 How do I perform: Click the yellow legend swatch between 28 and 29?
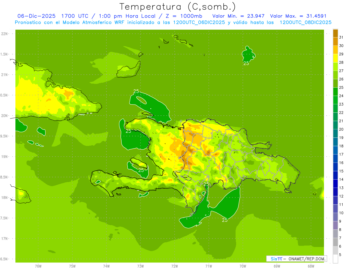(335, 58)
